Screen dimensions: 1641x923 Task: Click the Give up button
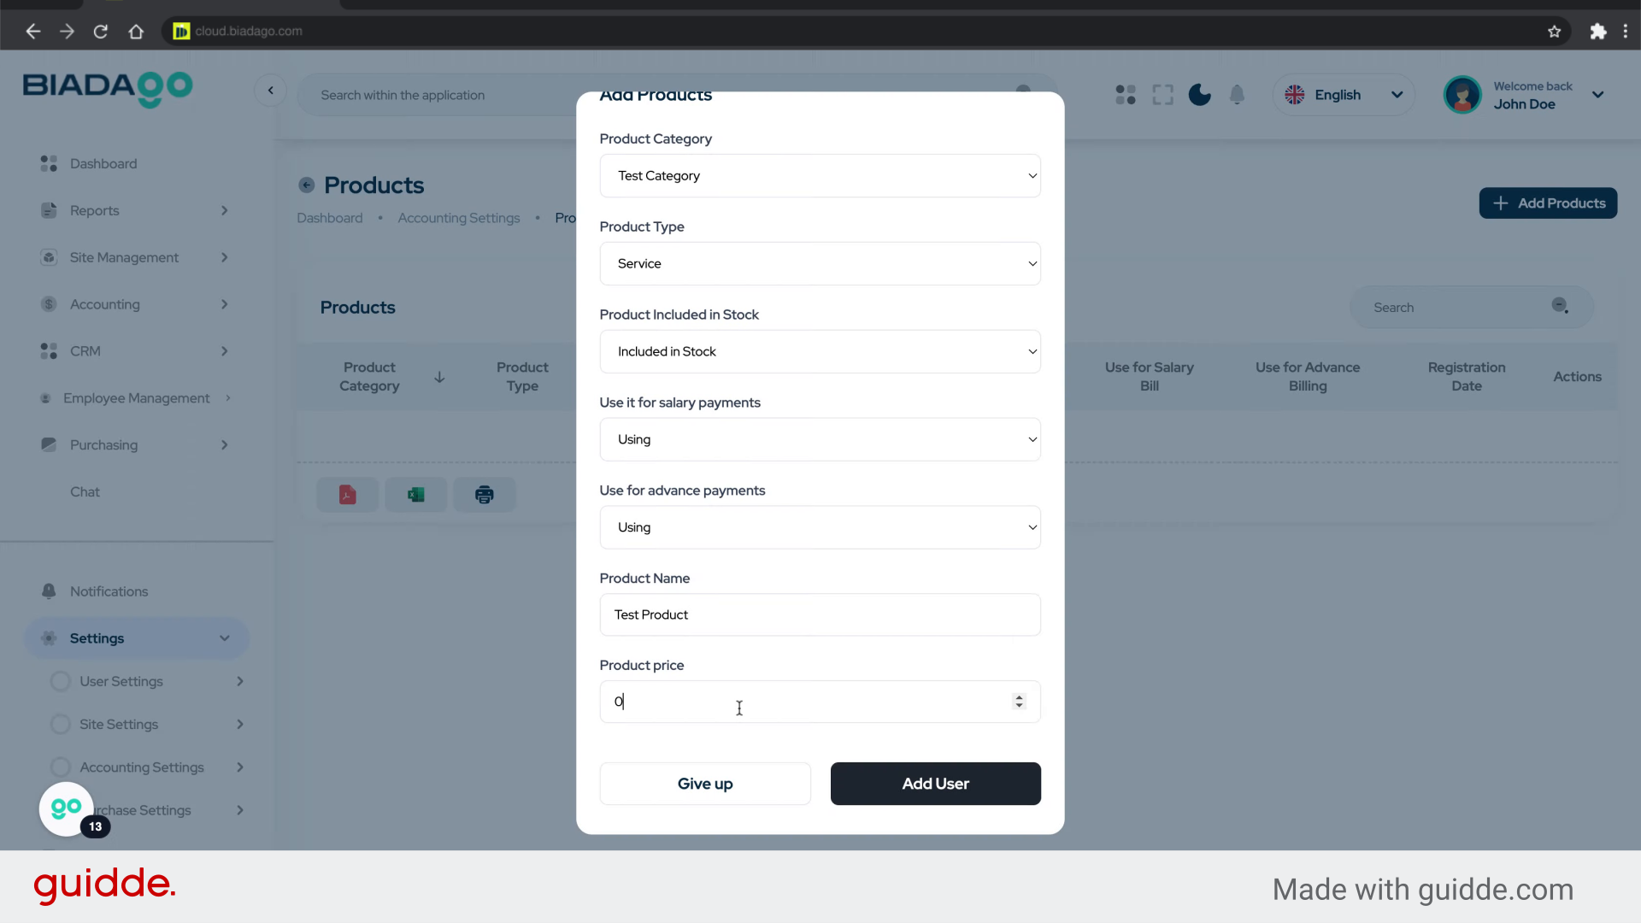pos(705,784)
